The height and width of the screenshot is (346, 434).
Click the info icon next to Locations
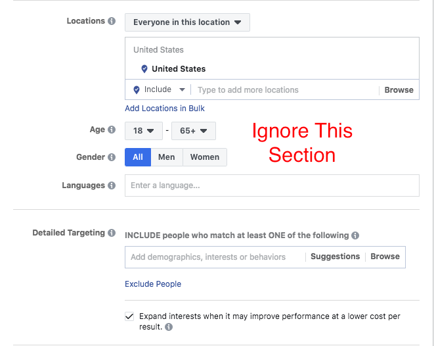(112, 21)
